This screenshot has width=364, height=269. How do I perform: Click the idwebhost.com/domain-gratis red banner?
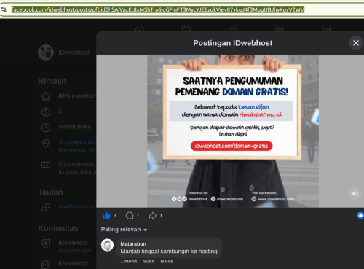point(232,146)
